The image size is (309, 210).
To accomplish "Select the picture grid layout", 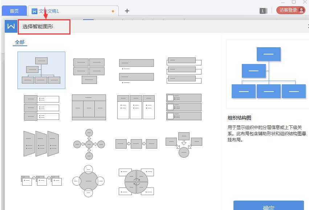I will click(x=183, y=107).
